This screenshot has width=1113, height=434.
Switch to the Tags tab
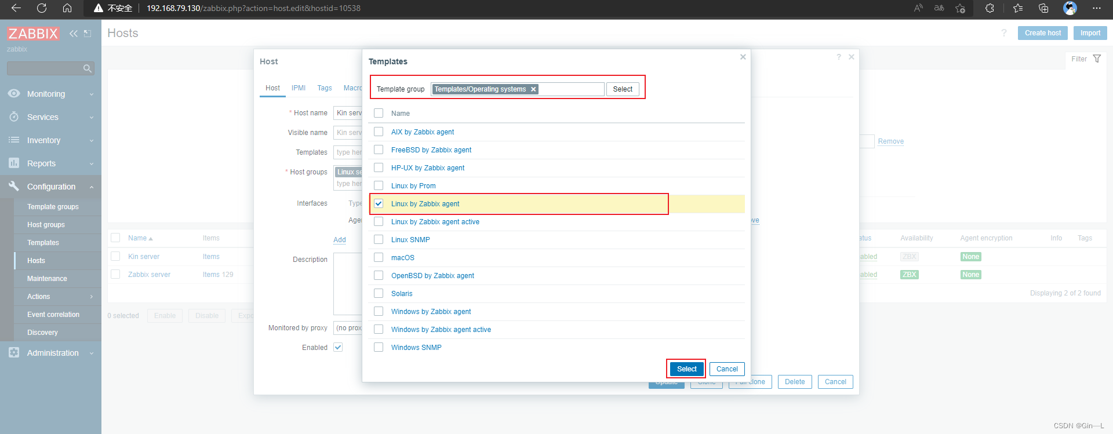(x=325, y=88)
